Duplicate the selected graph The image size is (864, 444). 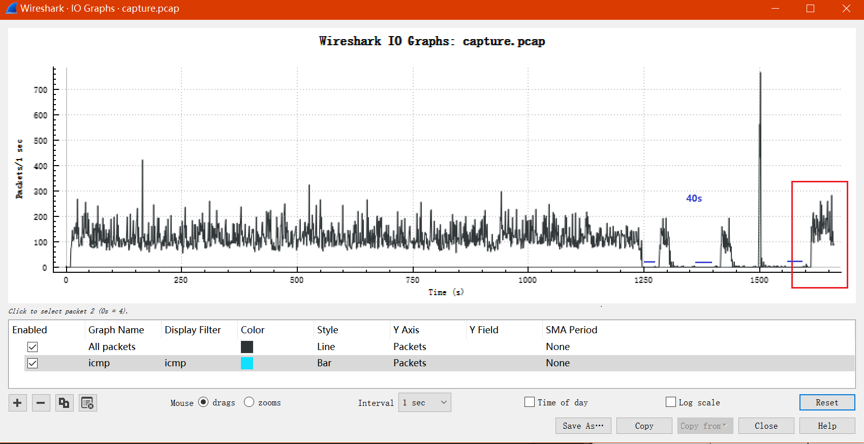point(64,403)
